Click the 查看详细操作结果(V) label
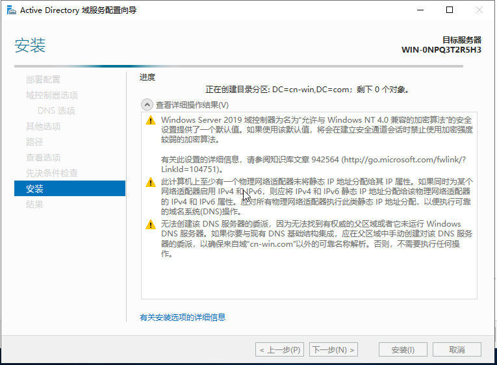This screenshot has height=365, width=497. pos(192,105)
